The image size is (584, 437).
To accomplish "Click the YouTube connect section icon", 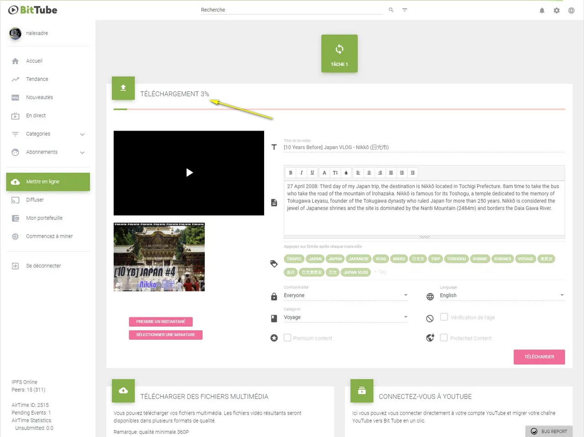I will (362, 390).
